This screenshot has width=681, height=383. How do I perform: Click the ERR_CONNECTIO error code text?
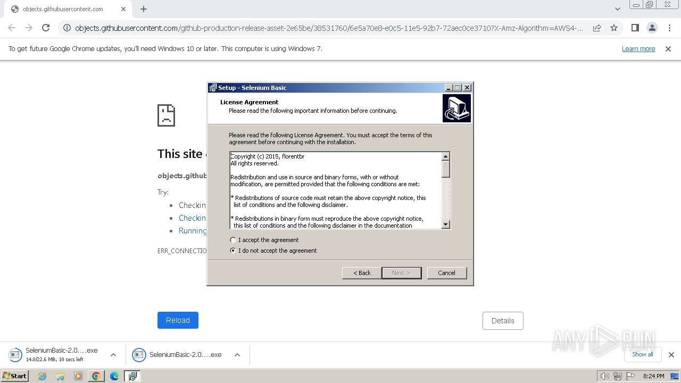point(182,251)
